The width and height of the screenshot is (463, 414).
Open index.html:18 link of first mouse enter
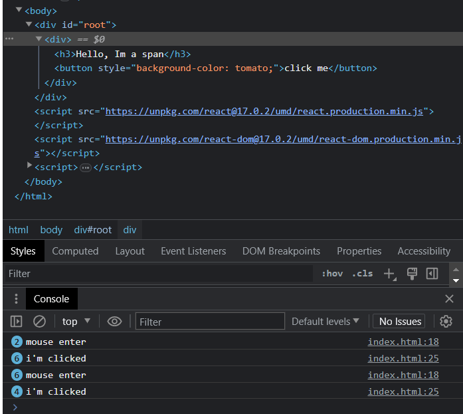(x=403, y=342)
